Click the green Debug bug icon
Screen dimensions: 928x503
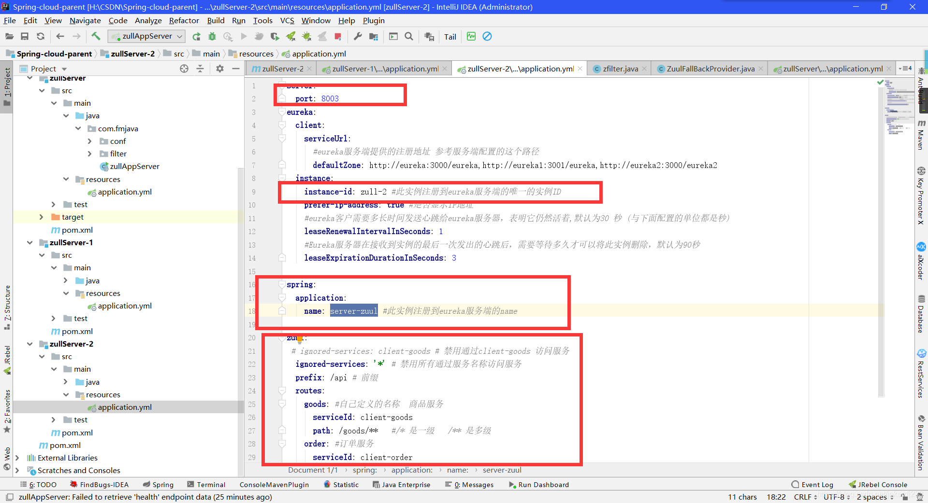pos(212,36)
